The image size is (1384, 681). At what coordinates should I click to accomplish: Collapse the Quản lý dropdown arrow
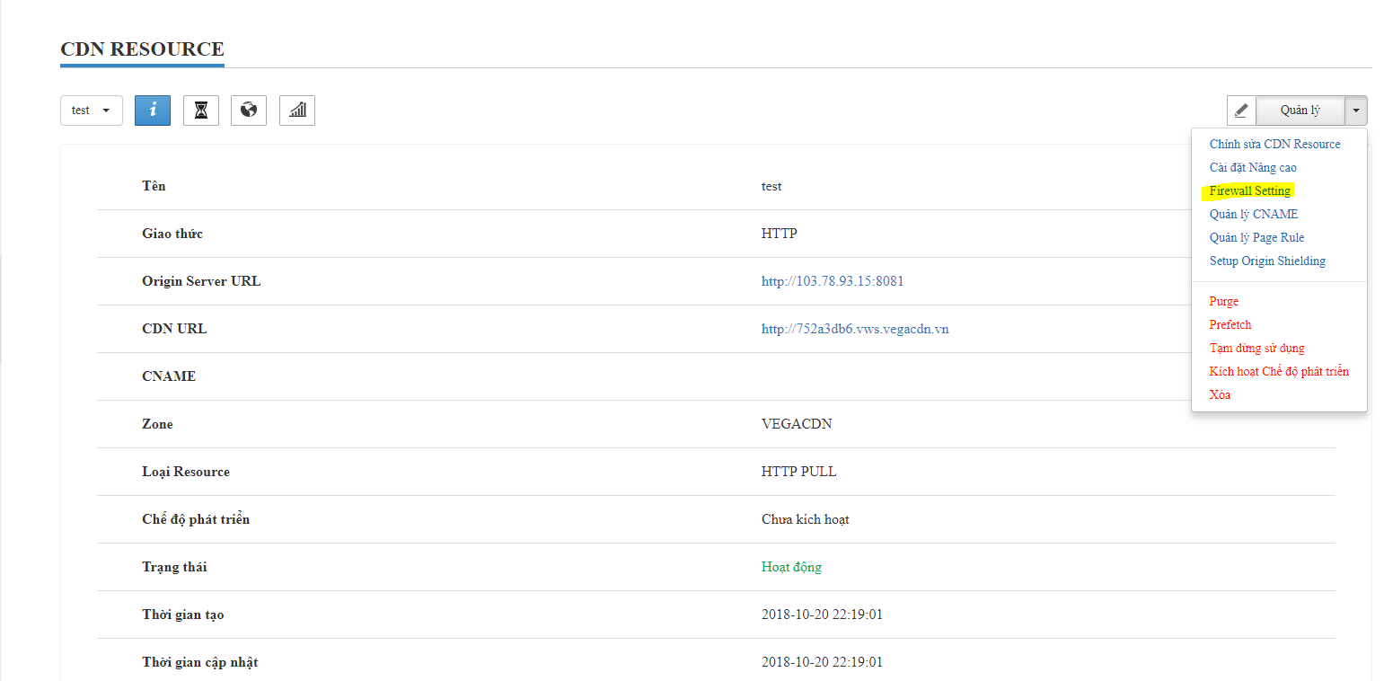pyautogui.click(x=1355, y=111)
